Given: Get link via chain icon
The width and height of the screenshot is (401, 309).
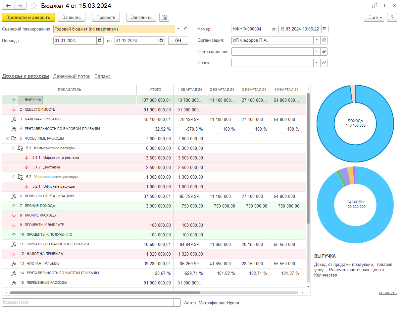Looking at the screenshot, I should pos(375,6).
